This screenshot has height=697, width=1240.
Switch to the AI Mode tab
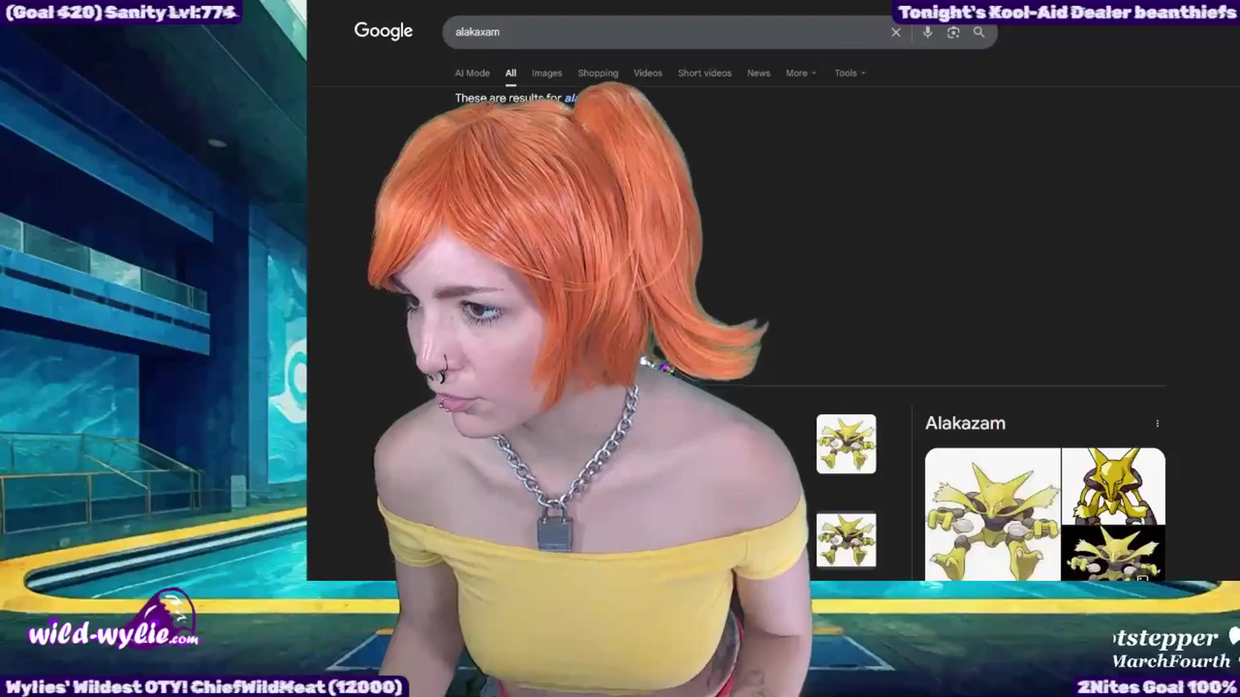pos(472,73)
